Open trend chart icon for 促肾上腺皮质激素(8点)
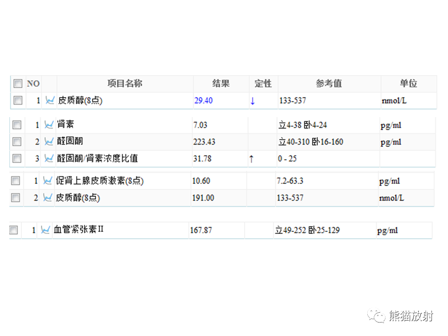Viewport: 448px width, 336px height. (48, 181)
